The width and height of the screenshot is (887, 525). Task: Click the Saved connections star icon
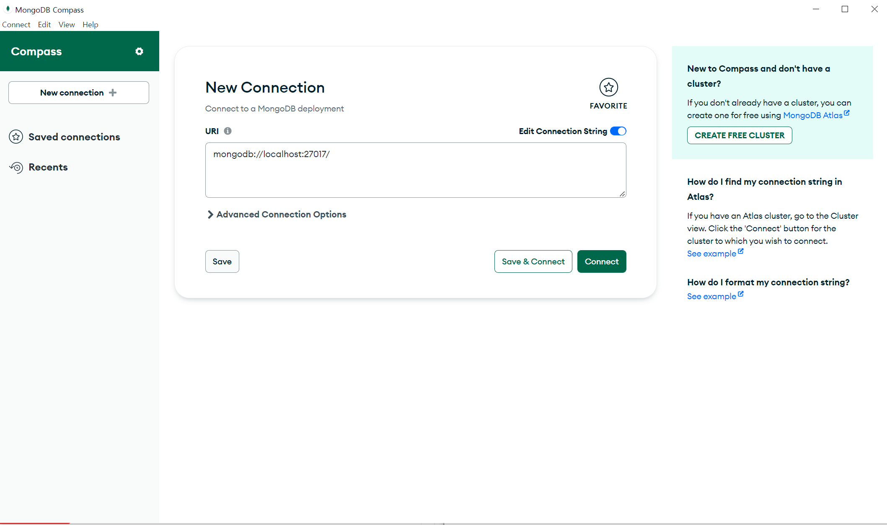16,137
